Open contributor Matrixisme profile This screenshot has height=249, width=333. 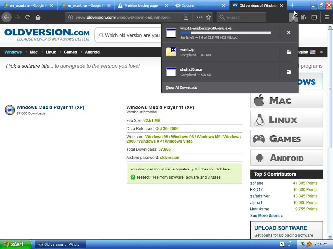coord(260,209)
